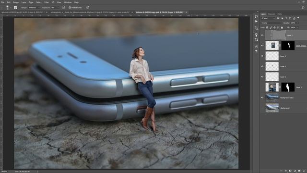Open the Select menu

click(38, 2)
